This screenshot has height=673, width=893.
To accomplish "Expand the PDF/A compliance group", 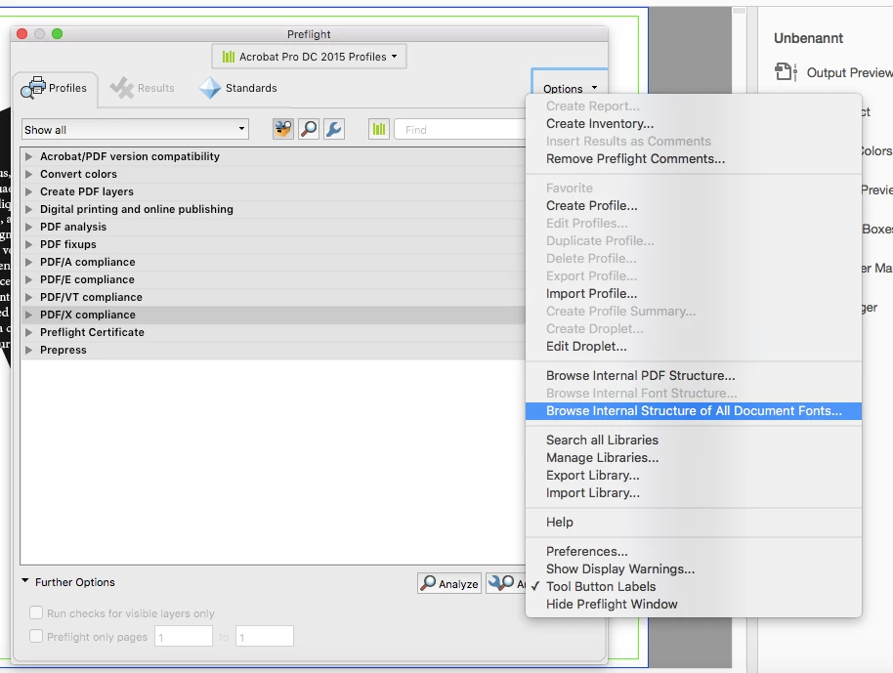I will [x=28, y=262].
